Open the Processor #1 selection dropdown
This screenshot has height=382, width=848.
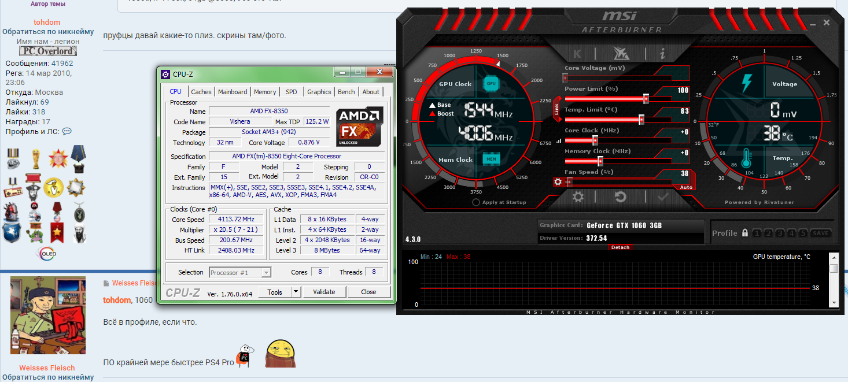pyautogui.click(x=240, y=272)
